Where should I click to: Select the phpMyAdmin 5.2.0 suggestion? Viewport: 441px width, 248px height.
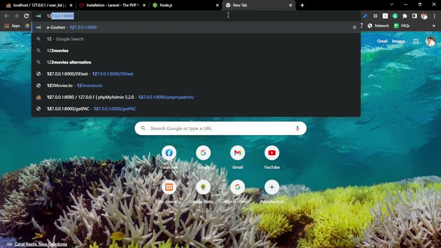pyautogui.click(x=196, y=97)
